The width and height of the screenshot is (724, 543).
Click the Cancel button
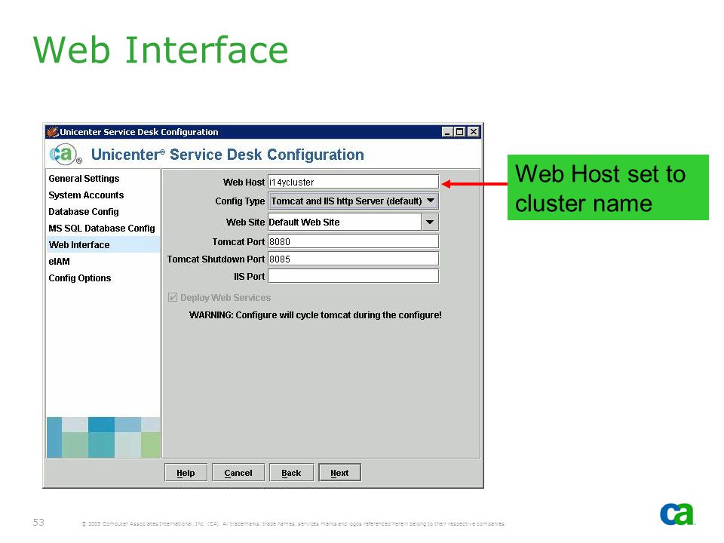[238, 473]
